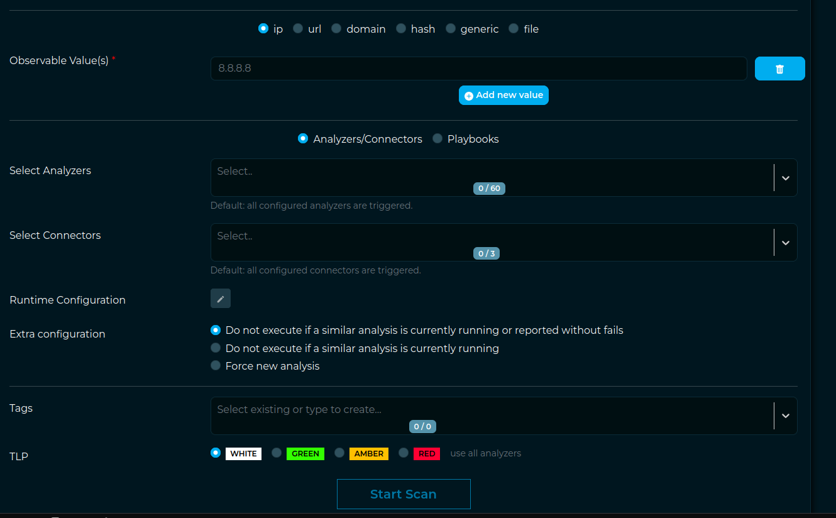Expand the Select Connectors dropdown arrow
836x518 pixels.
pos(786,243)
